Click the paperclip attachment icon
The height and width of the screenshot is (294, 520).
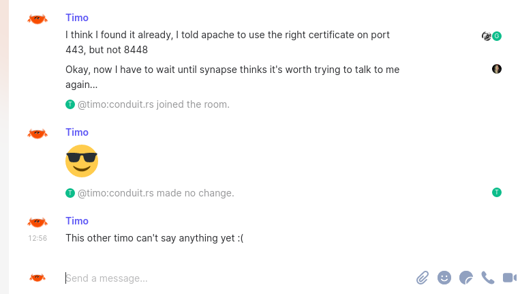pyautogui.click(x=423, y=278)
